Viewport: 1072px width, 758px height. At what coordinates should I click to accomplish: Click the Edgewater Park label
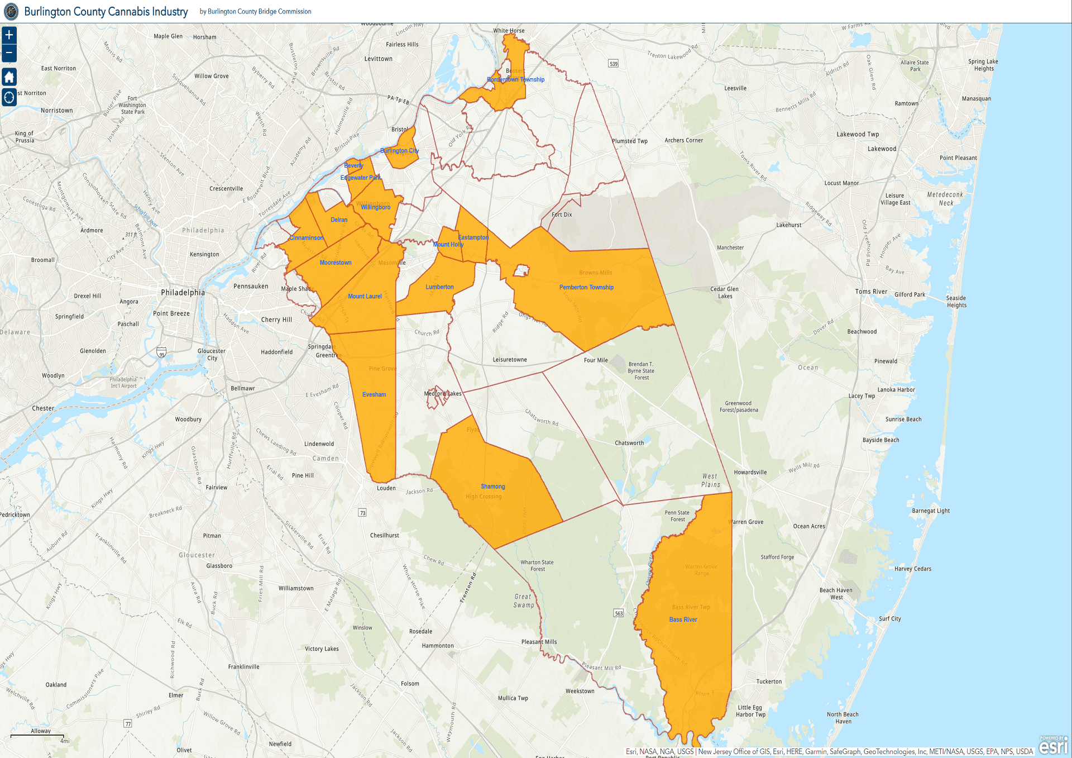[361, 178]
